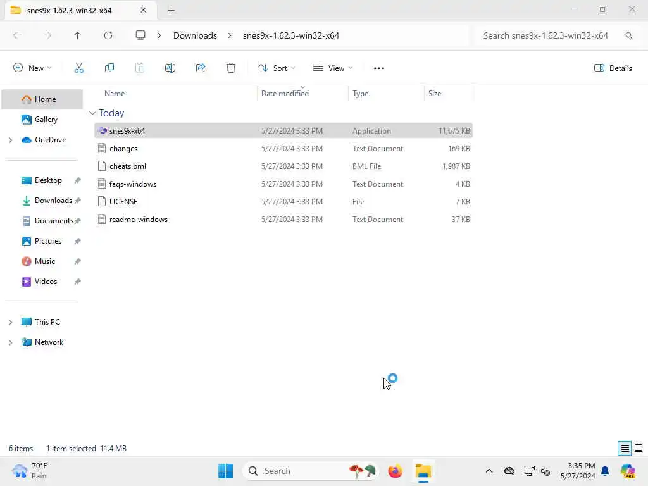648x486 pixels.
Task: Expand the OneDrive tree node
Action: (x=10, y=140)
